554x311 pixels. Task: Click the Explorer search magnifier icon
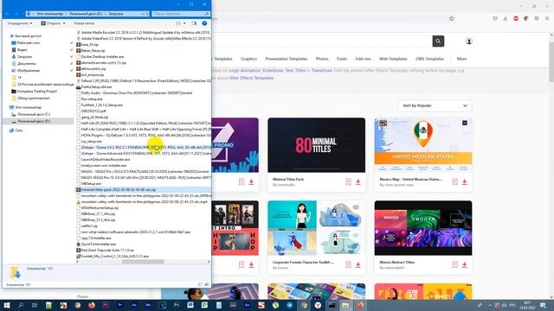pos(207,14)
